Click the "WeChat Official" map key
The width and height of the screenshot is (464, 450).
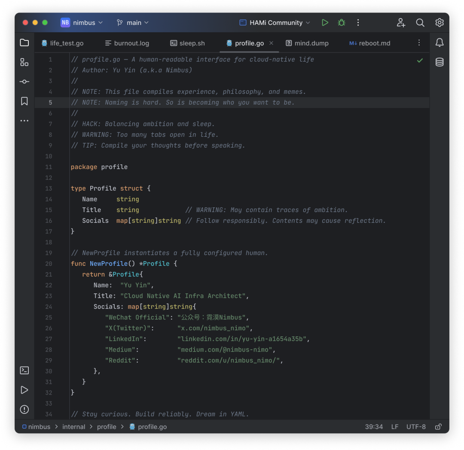coord(137,317)
